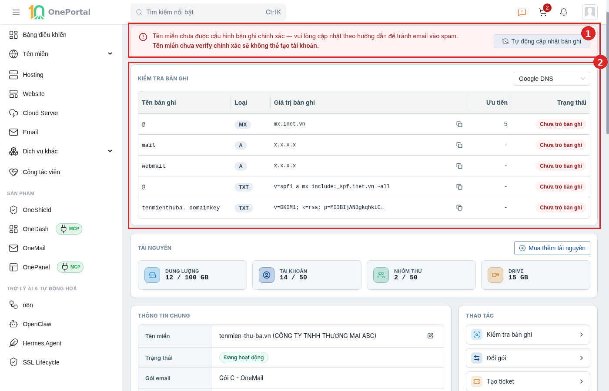Open the Google DNS dropdown
The width and height of the screenshot is (609, 391).
tap(552, 79)
